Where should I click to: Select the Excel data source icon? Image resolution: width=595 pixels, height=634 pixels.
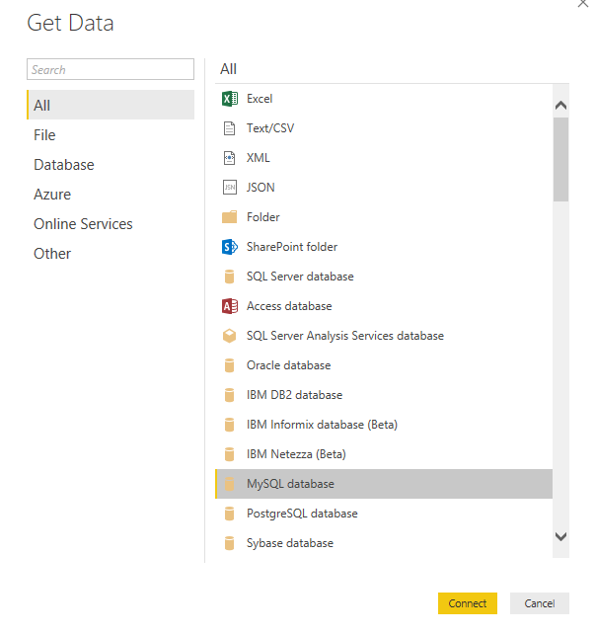click(230, 99)
